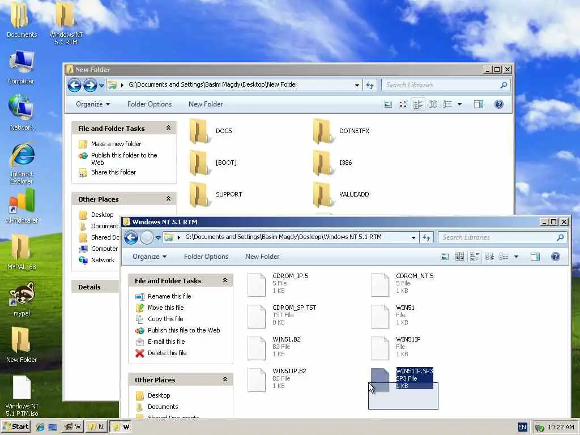
Task: Launch the mypal raccoon shortcut
Action: pos(22,299)
